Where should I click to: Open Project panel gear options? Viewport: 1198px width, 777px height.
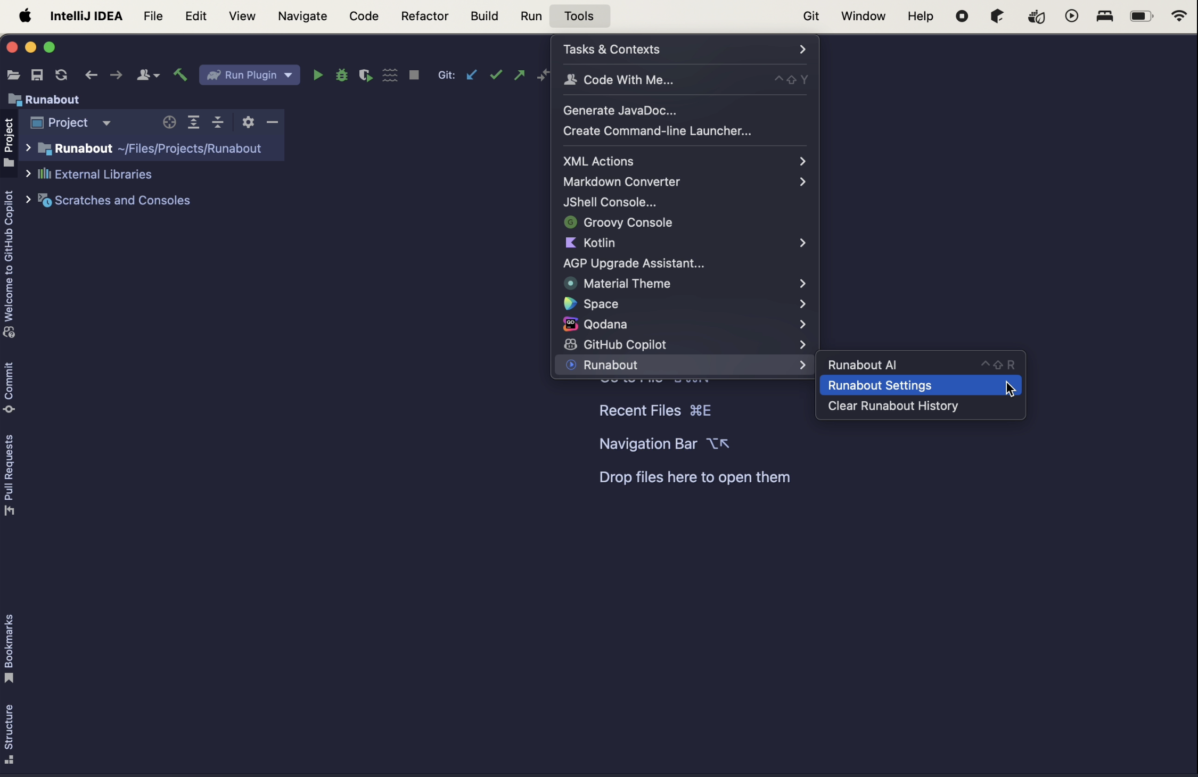coord(248,122)
